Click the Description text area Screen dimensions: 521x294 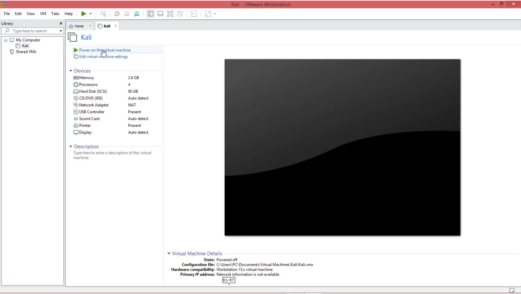(x=112, y=155)
